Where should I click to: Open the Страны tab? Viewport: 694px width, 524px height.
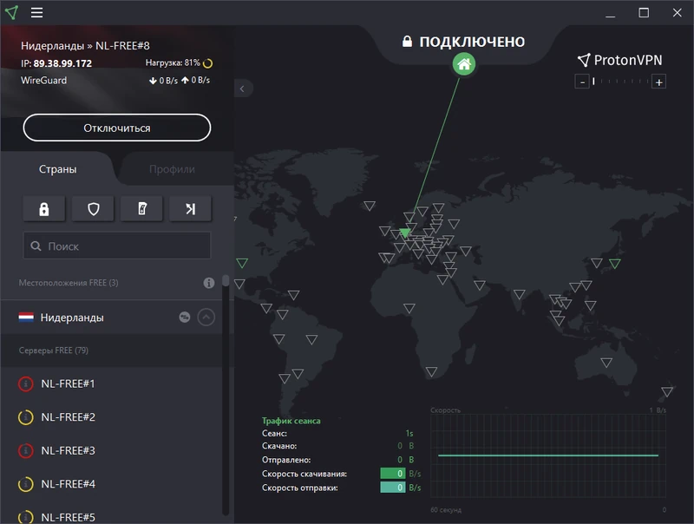coord(57,169)
